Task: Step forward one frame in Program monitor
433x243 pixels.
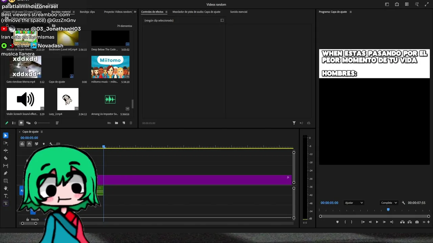Action: [384, 222]
